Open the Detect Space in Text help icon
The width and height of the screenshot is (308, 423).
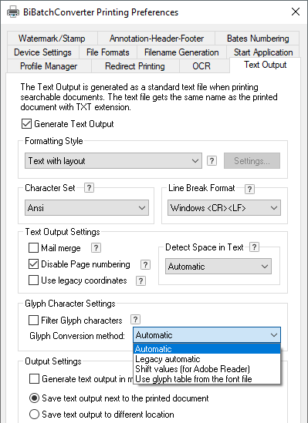click(254, 247)
